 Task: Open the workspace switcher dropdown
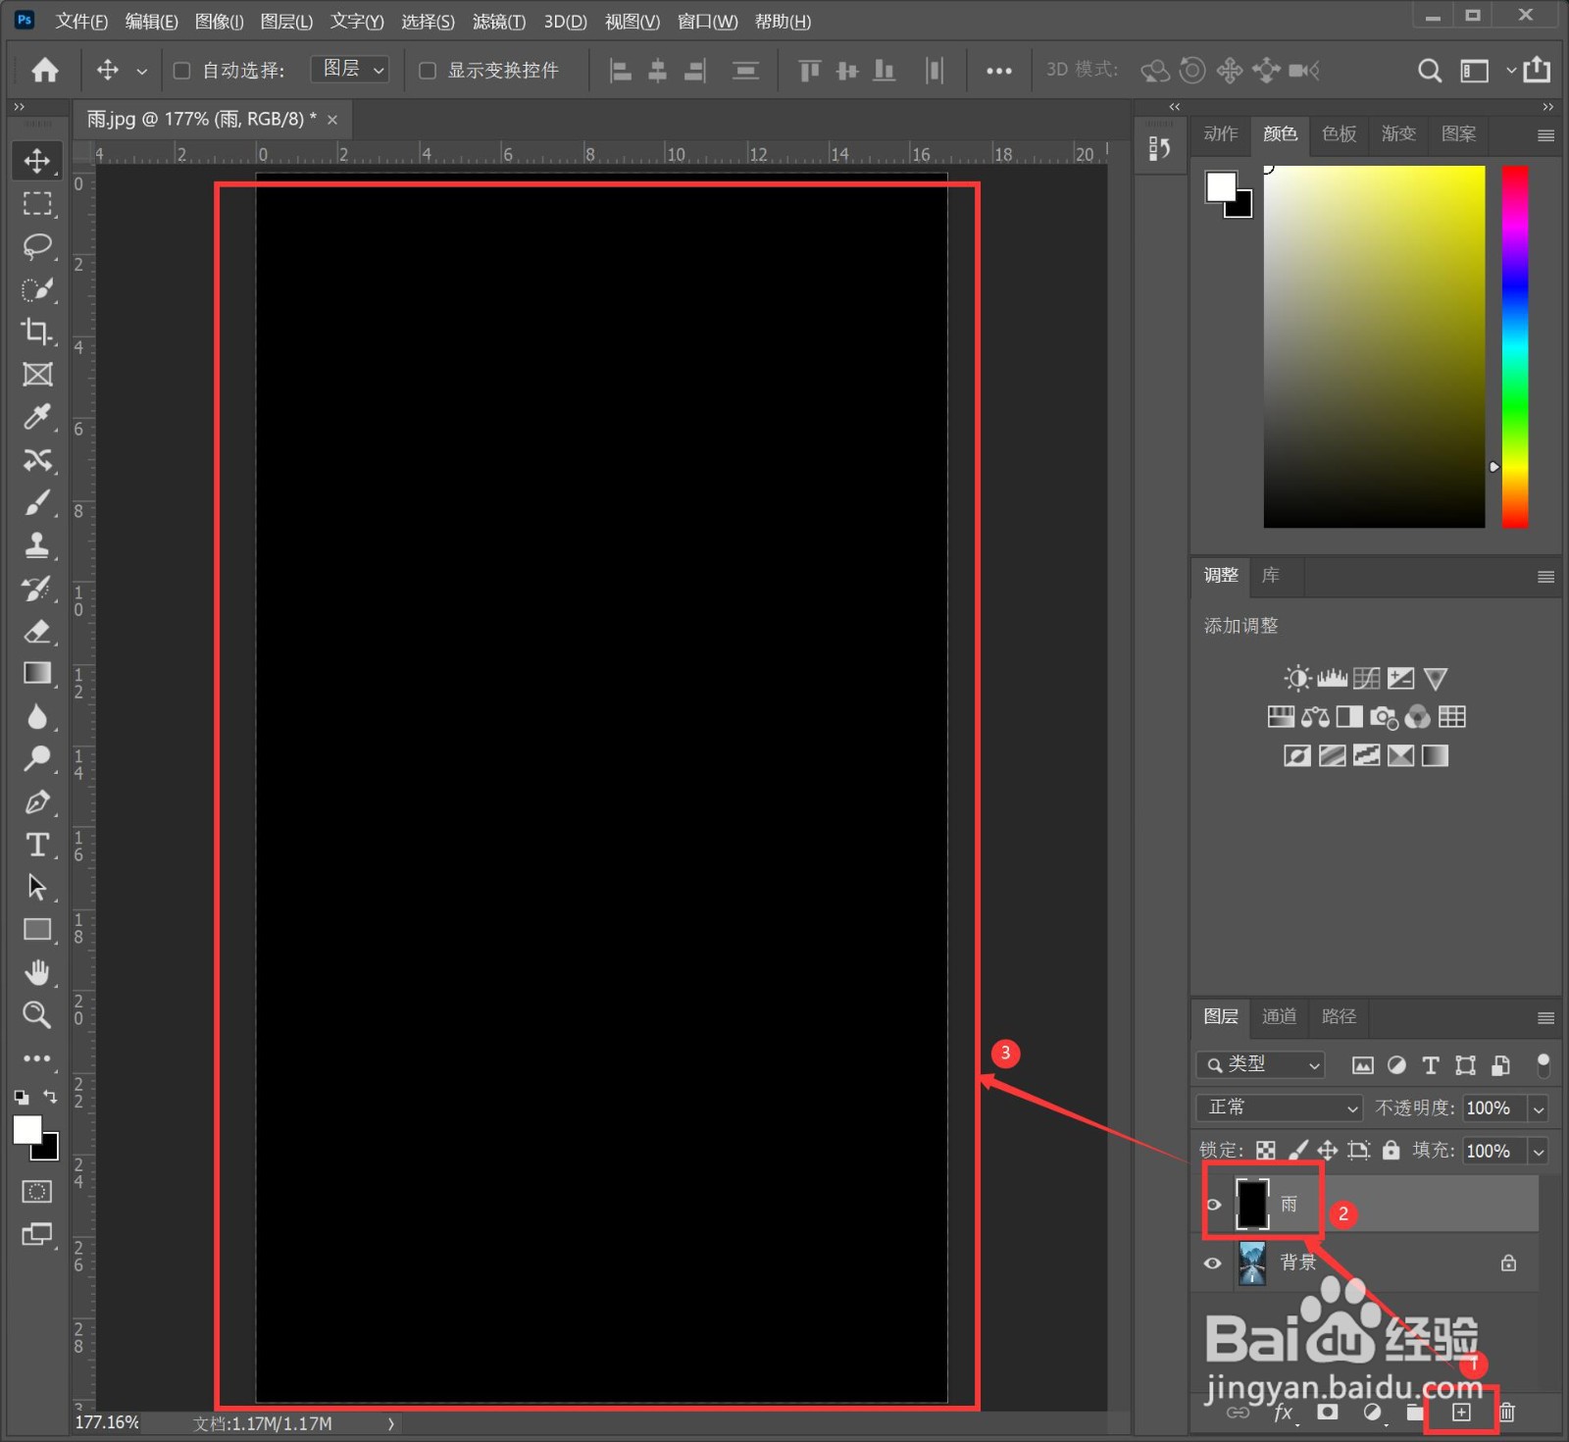tap(1484, 71)
